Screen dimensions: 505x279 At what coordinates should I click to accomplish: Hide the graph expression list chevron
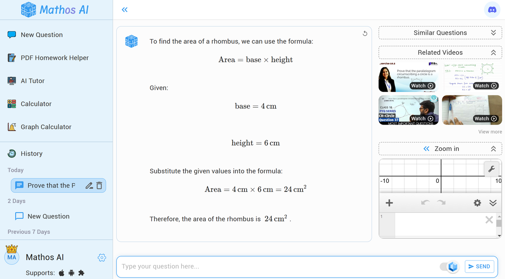click(x=493, y=203)
